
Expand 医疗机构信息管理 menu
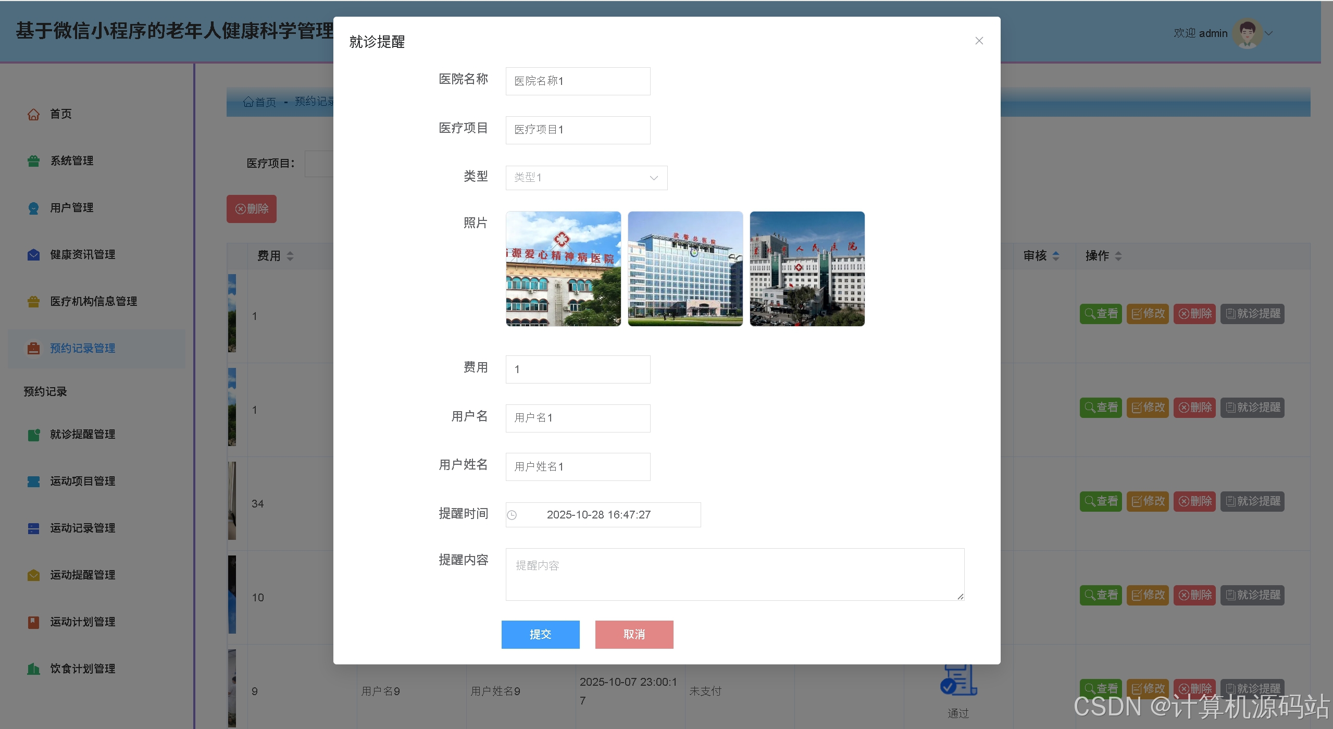coord(93,302)
